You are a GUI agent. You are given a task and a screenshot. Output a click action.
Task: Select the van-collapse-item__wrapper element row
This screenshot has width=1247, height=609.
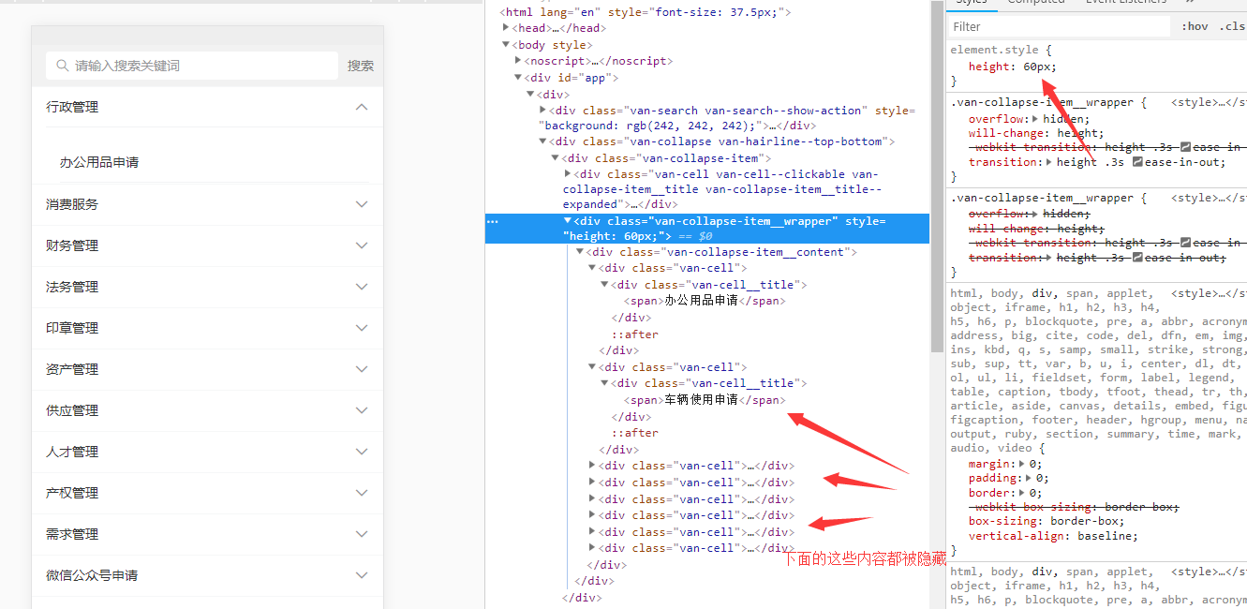(707, 229)
